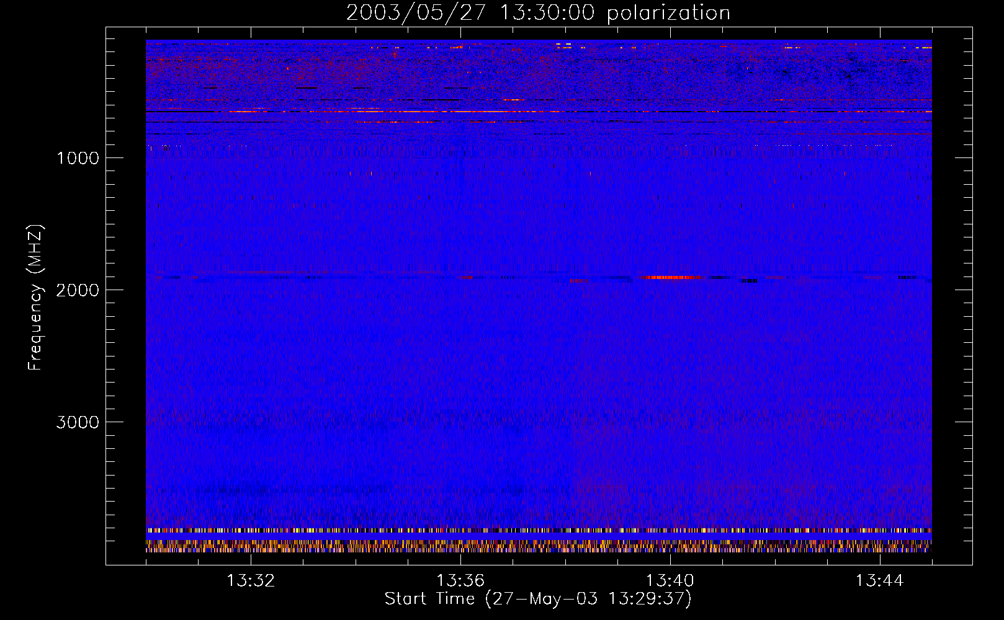Click the plot title "2003/05/27 13:30:00 polarization"
This screenshot has height=620, width=1004.
coord(538,12)
